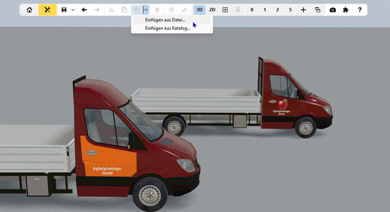390x212 pixels.
Task: Select layer number 0 button
Action: pos(252,10)
